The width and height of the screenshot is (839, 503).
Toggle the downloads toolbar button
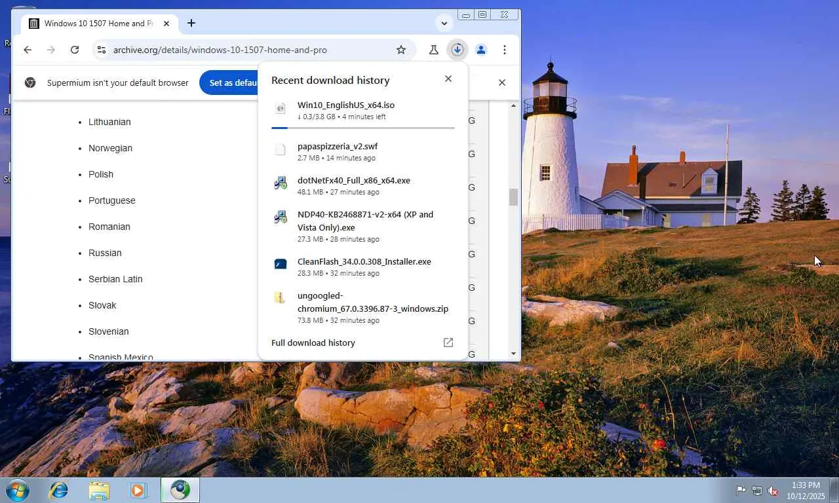coord(458,50)
